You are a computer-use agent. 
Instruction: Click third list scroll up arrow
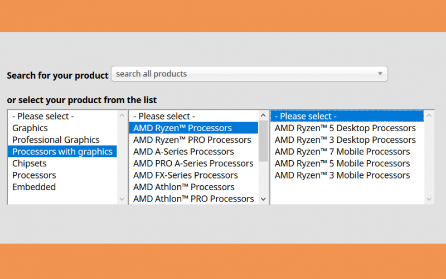pos(429,116)
